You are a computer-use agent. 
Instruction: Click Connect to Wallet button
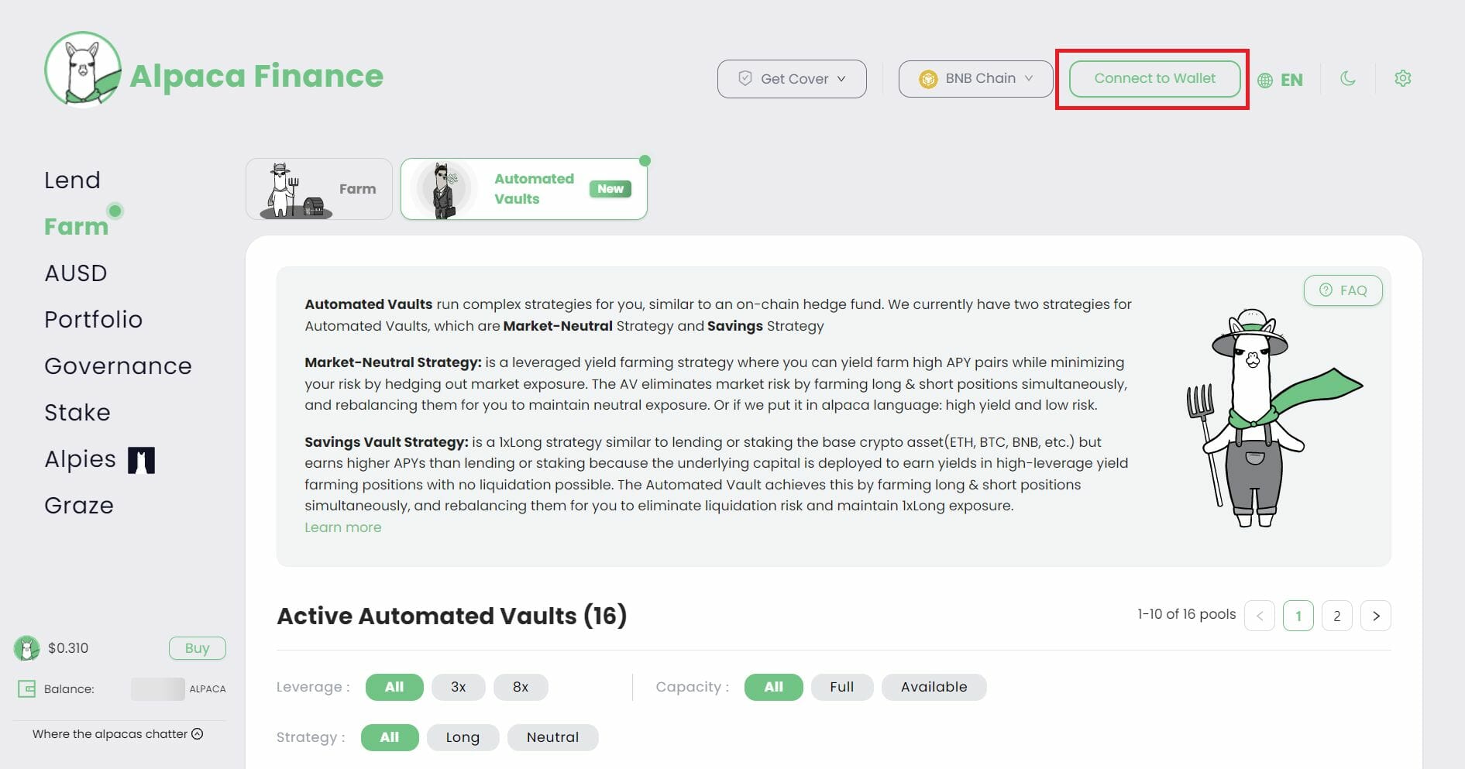(1154, 78)
